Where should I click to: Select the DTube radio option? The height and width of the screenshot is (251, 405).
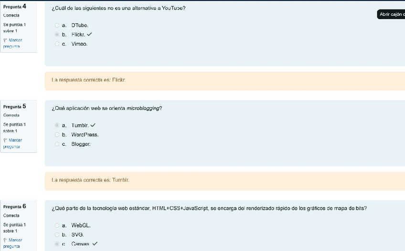coord(57,25)
